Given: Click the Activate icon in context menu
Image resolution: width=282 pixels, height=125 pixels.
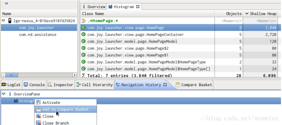Looking at the screenshot, I should click(38, 102).
